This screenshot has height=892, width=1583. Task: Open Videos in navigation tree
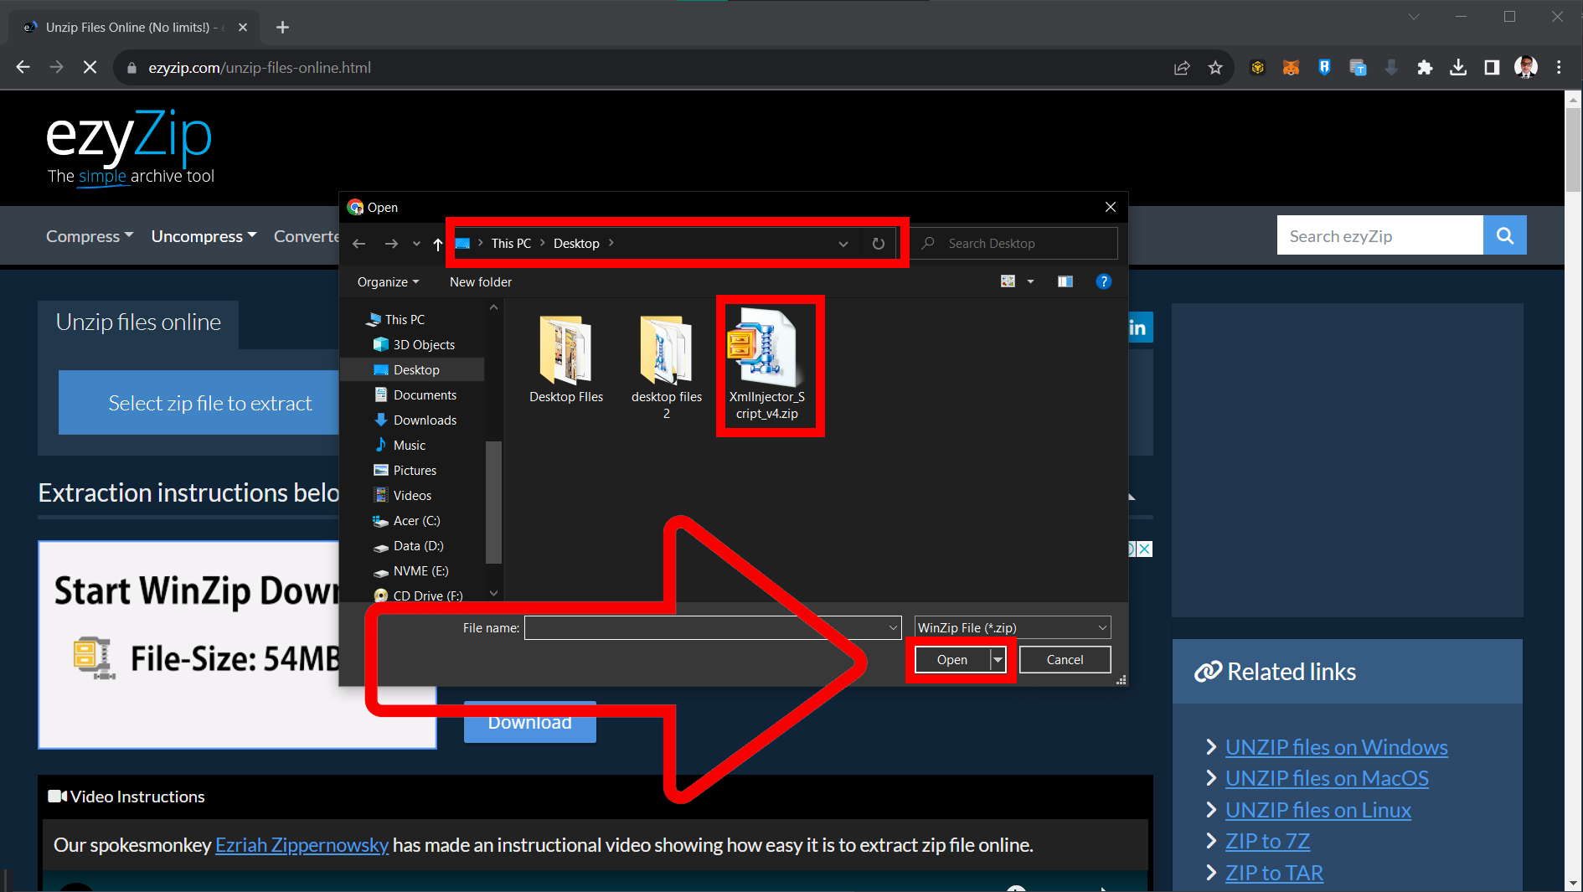pyautogui.click(x=403, y=495)
